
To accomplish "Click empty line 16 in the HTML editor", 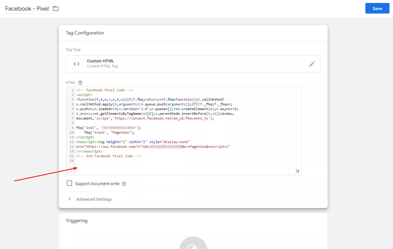I will (188, 161).
